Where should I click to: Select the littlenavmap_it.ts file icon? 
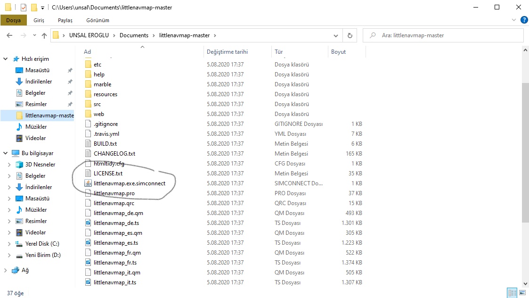pos(88,282)
